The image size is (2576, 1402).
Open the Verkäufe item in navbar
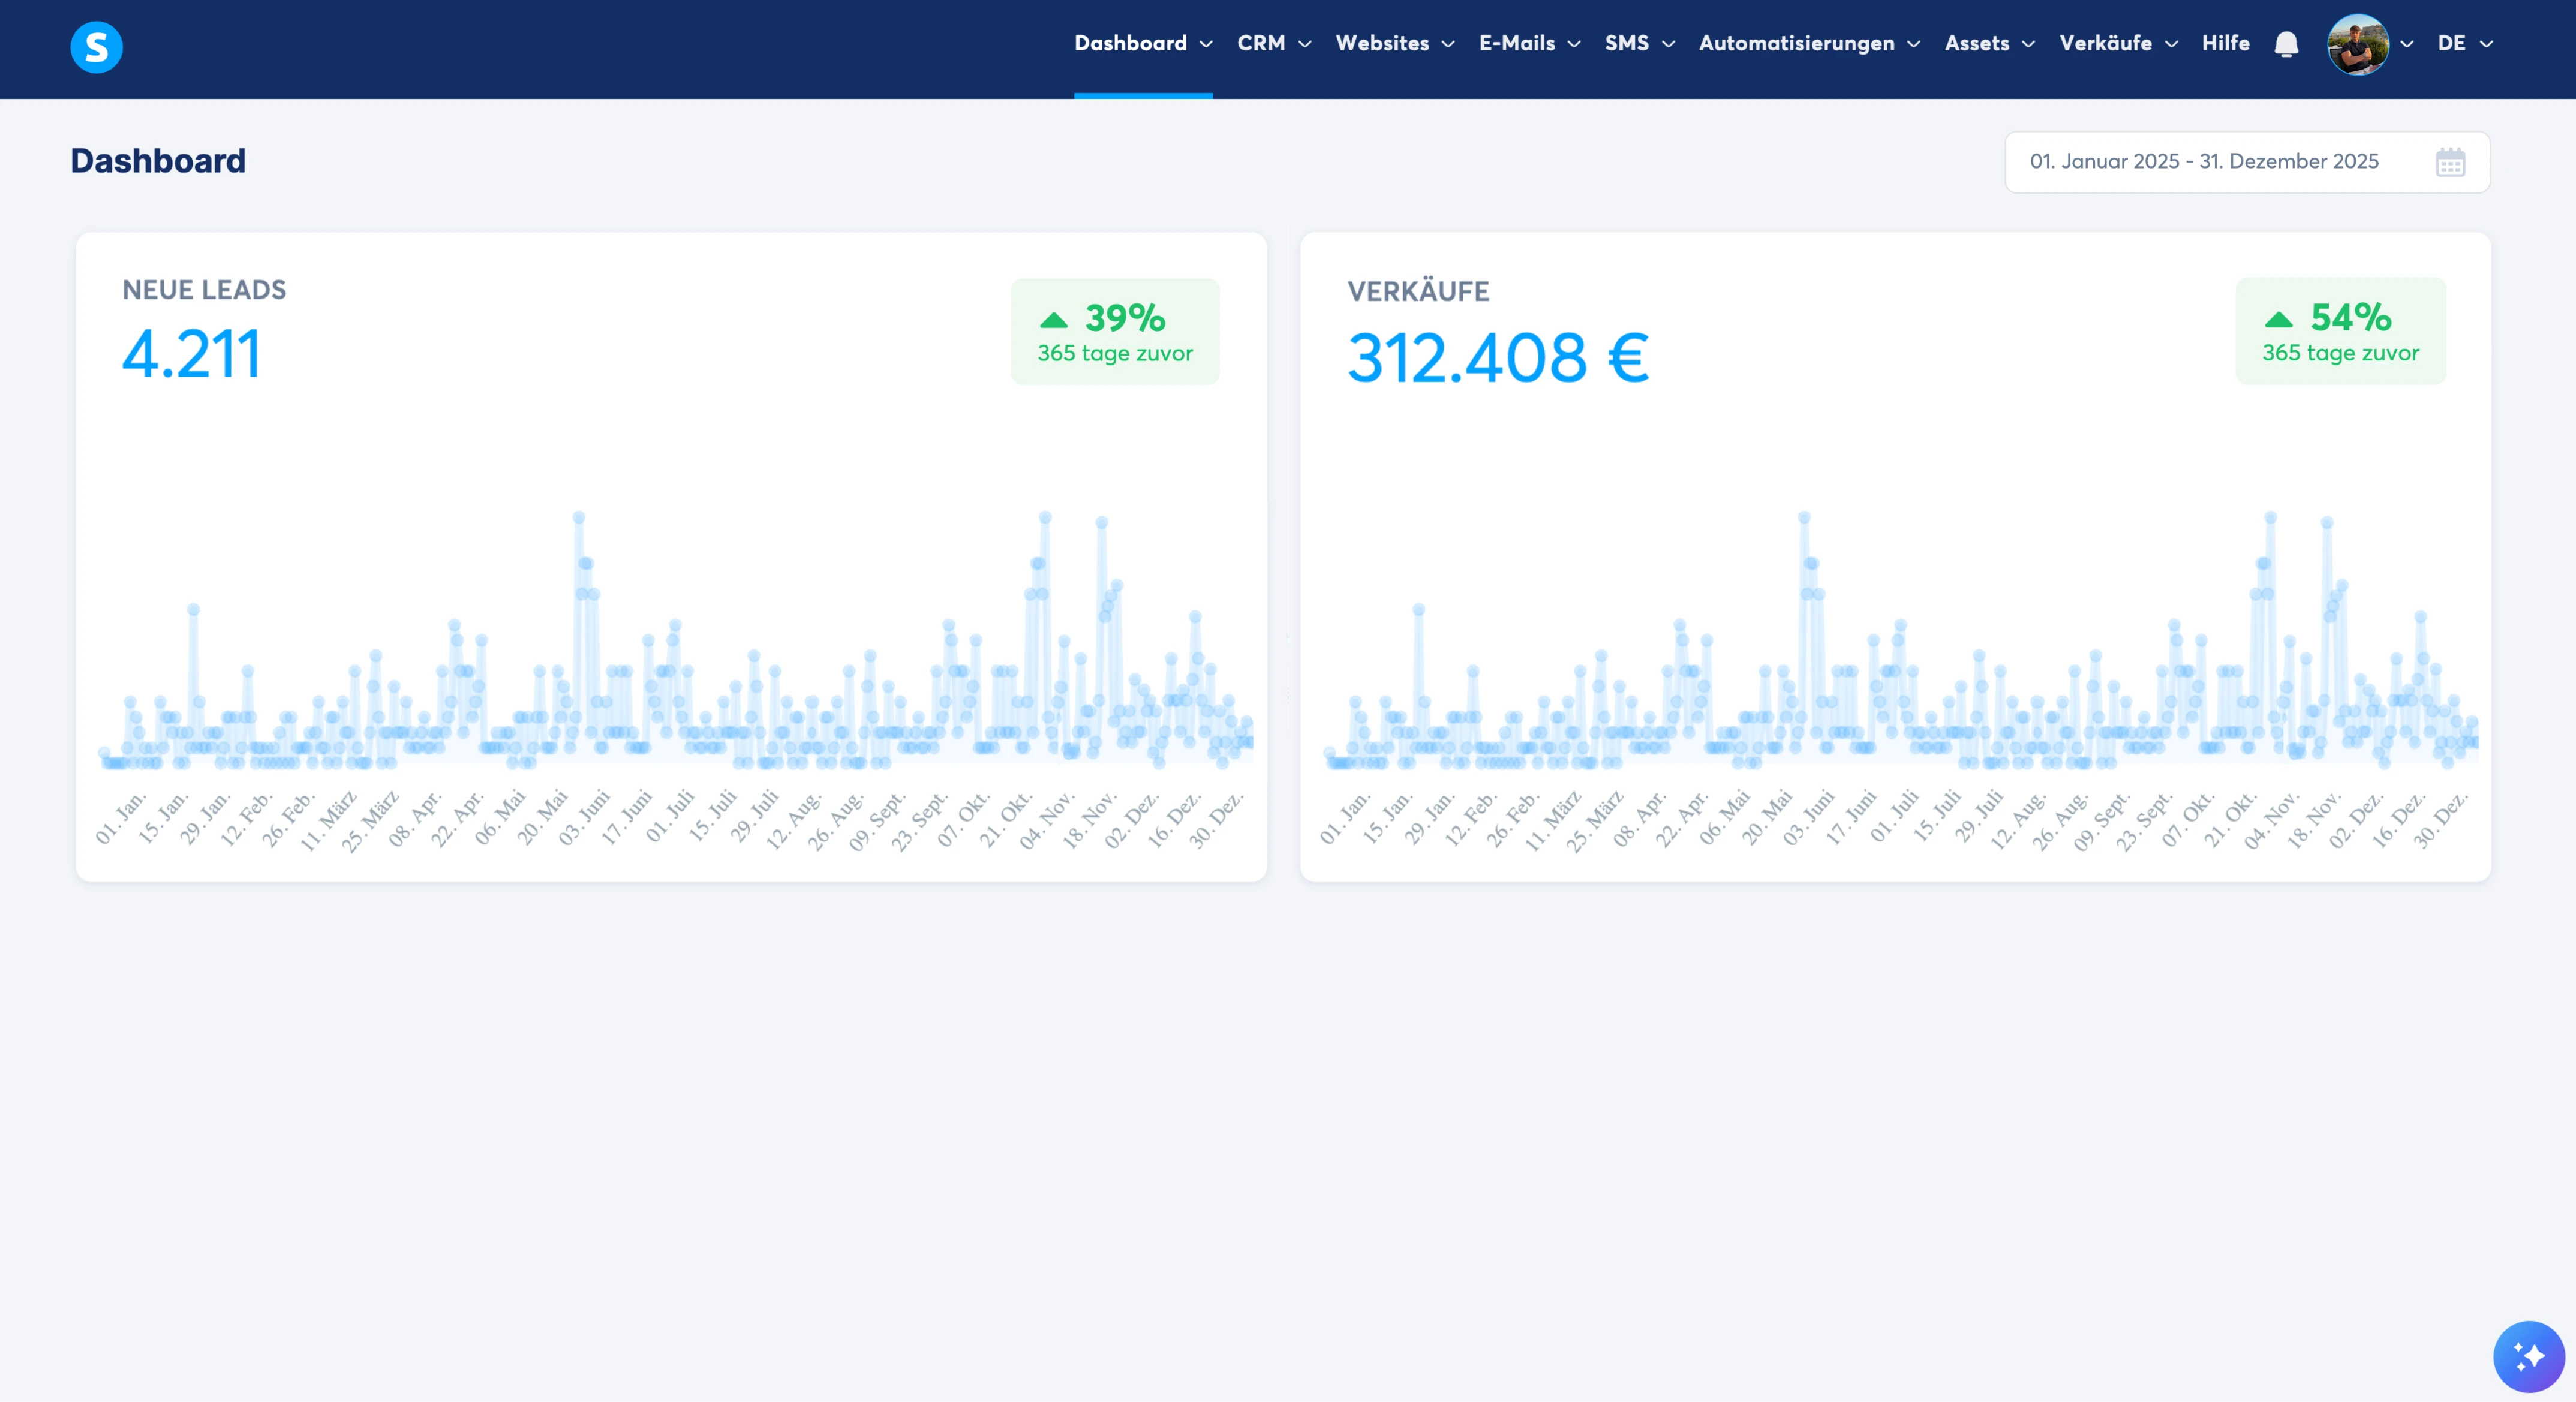(x=2105, y=44)
